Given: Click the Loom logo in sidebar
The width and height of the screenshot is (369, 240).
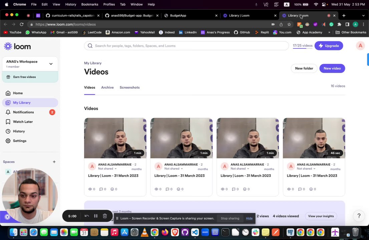Looking at the screenshot, I should [x=17, y=46].
